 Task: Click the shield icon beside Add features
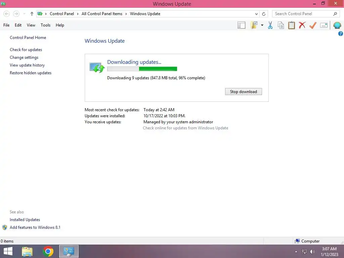click(x=5, y=227)
